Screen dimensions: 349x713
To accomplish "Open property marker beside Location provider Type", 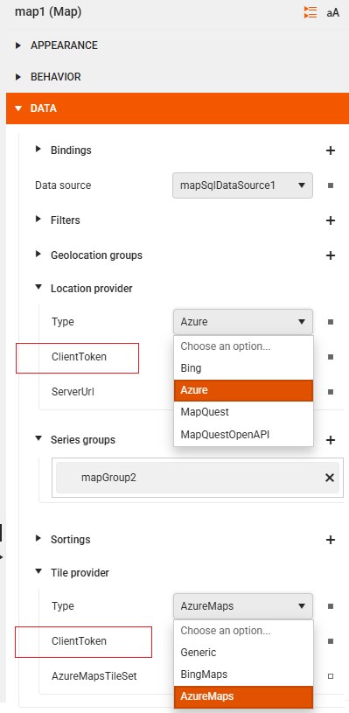I will point(331,322).
